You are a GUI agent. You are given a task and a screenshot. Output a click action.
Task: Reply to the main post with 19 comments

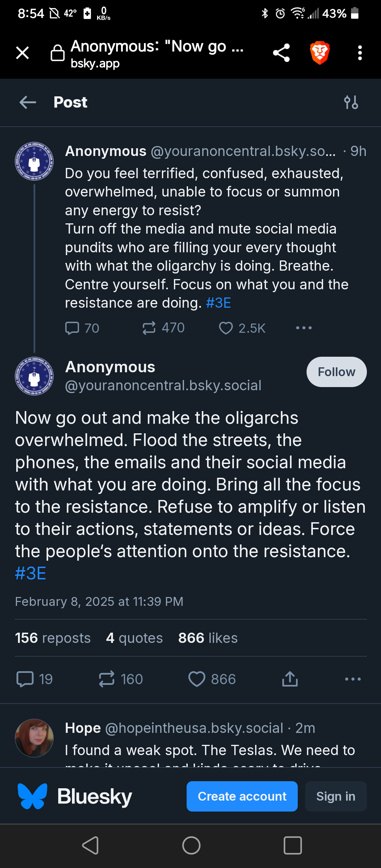click(25, 679)
